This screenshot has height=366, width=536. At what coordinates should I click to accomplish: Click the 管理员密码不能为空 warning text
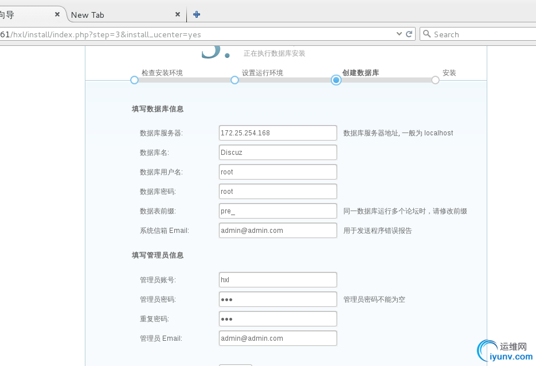(374, 299)
